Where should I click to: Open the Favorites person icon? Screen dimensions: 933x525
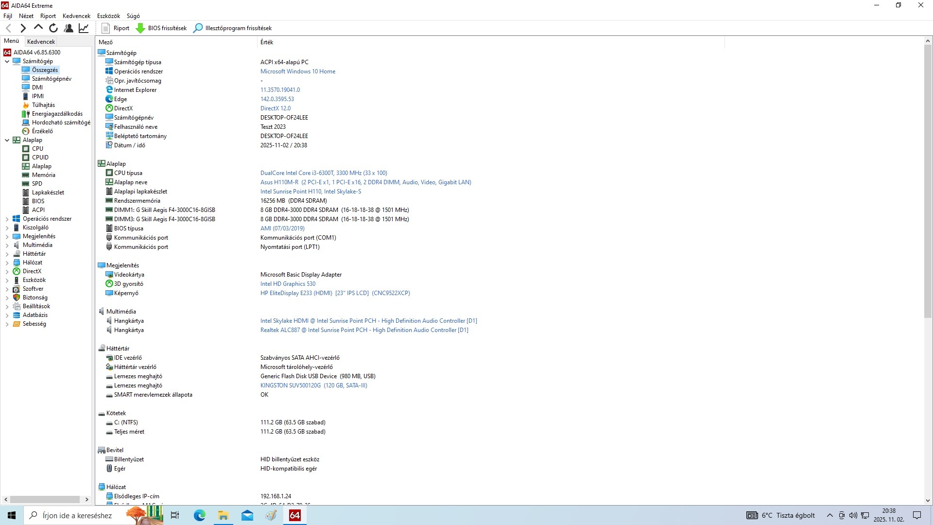pyautogui.click(x=69, y=28)
